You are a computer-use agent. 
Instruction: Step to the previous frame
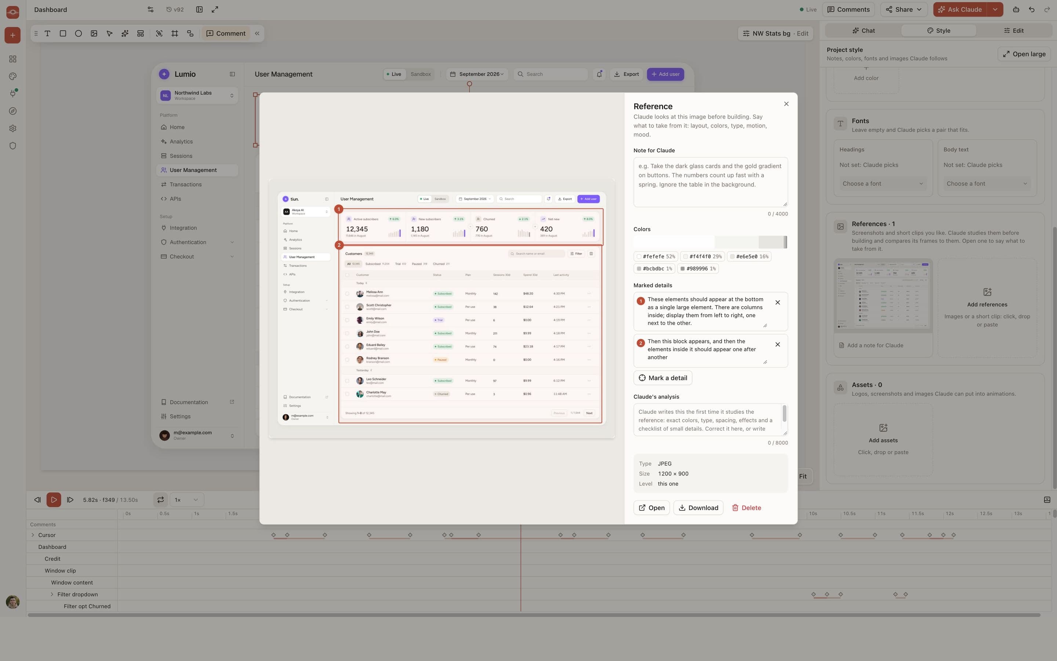(37, 500)
